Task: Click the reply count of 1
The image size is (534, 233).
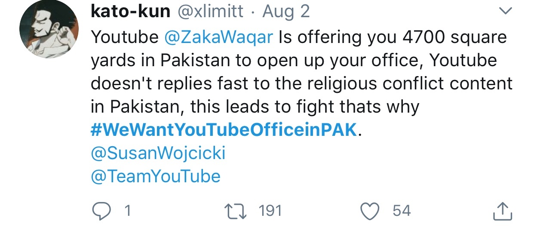Action: [x=127, y=211]
